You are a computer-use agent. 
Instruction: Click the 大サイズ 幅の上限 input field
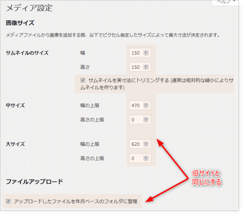136,144
